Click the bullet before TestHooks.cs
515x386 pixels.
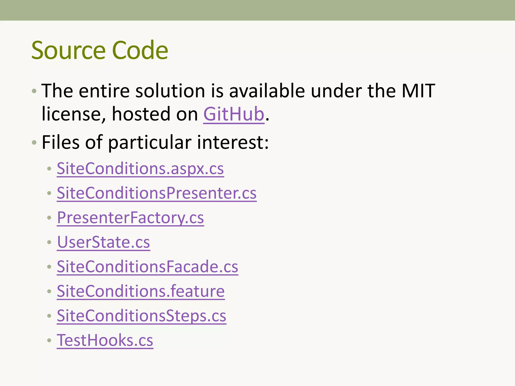(x=49, y=341)
